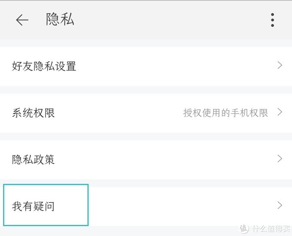Expand the 系统权限 row arrow
The height and width of the screenshot is (236, 292).
point(280,112)
